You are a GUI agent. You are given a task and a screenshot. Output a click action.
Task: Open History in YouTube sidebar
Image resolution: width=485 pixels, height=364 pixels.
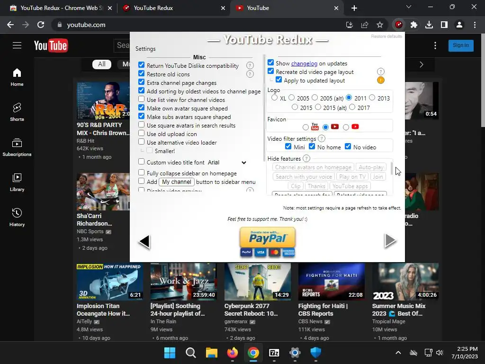pos(17,217)
